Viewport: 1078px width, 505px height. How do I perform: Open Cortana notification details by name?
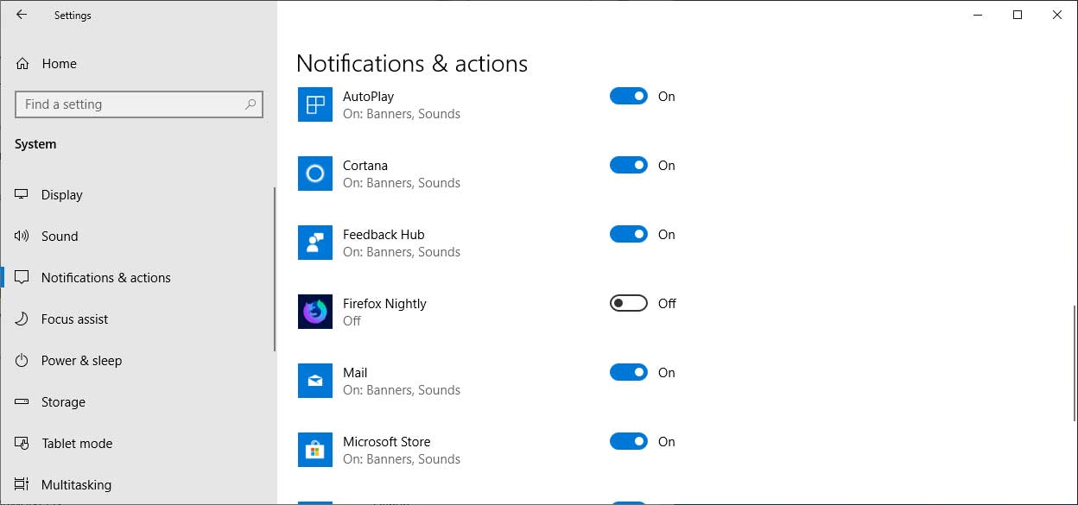365,166
